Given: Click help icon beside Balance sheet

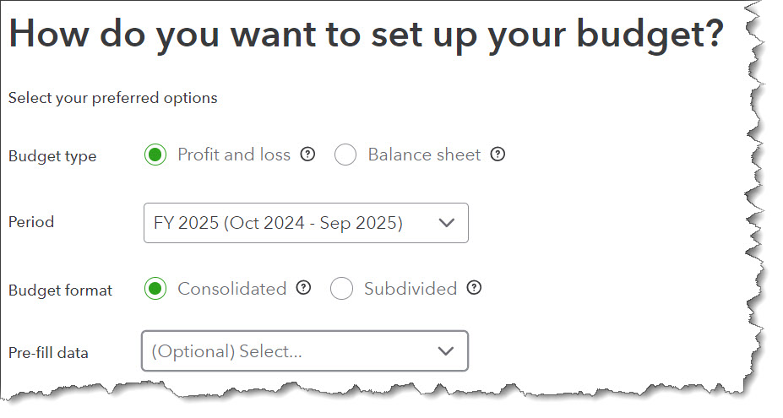Looking at the screenshot, I should coord(498,155).
